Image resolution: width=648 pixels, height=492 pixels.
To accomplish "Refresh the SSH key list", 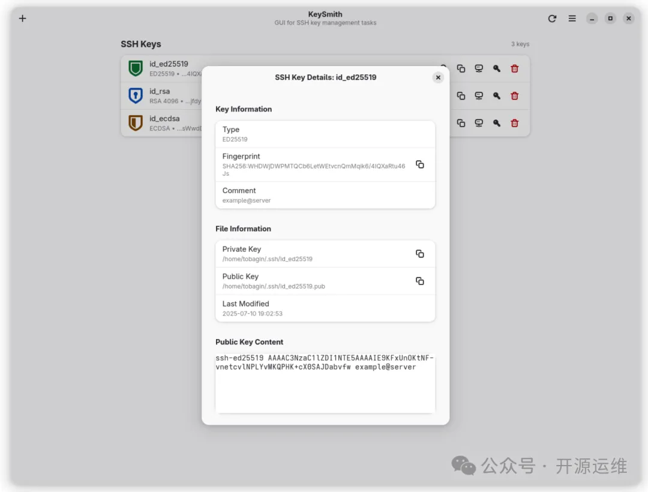I will click(552, 19).
